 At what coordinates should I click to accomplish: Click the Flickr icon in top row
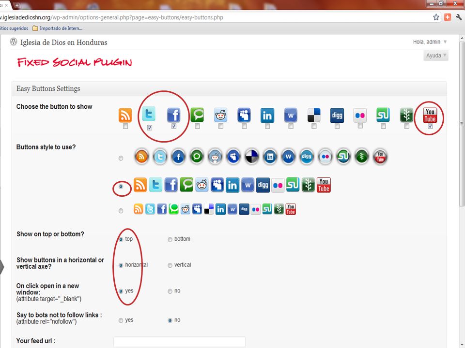pos(360,115)
